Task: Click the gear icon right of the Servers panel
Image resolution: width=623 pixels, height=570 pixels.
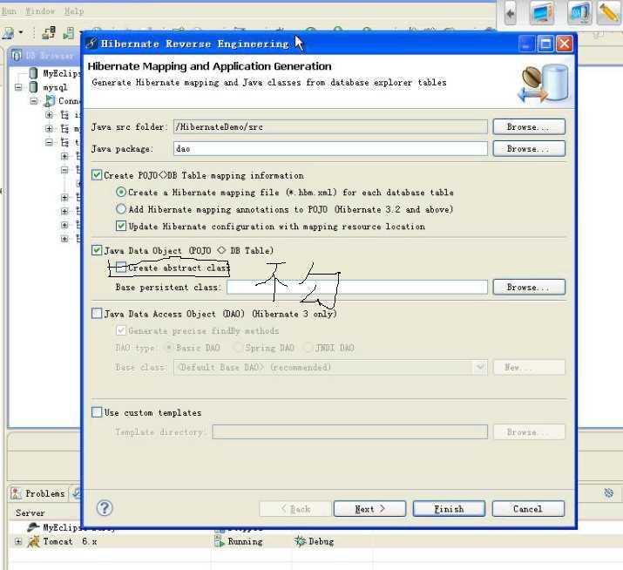Action: point(609,493)
